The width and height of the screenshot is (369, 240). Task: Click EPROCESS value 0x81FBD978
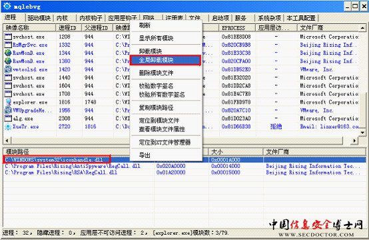(236, 102)
